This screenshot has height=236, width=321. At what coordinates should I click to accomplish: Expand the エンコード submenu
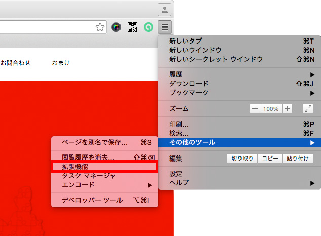(105, 185)
